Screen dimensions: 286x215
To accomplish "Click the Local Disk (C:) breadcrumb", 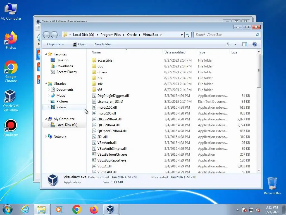I will 84,35.
